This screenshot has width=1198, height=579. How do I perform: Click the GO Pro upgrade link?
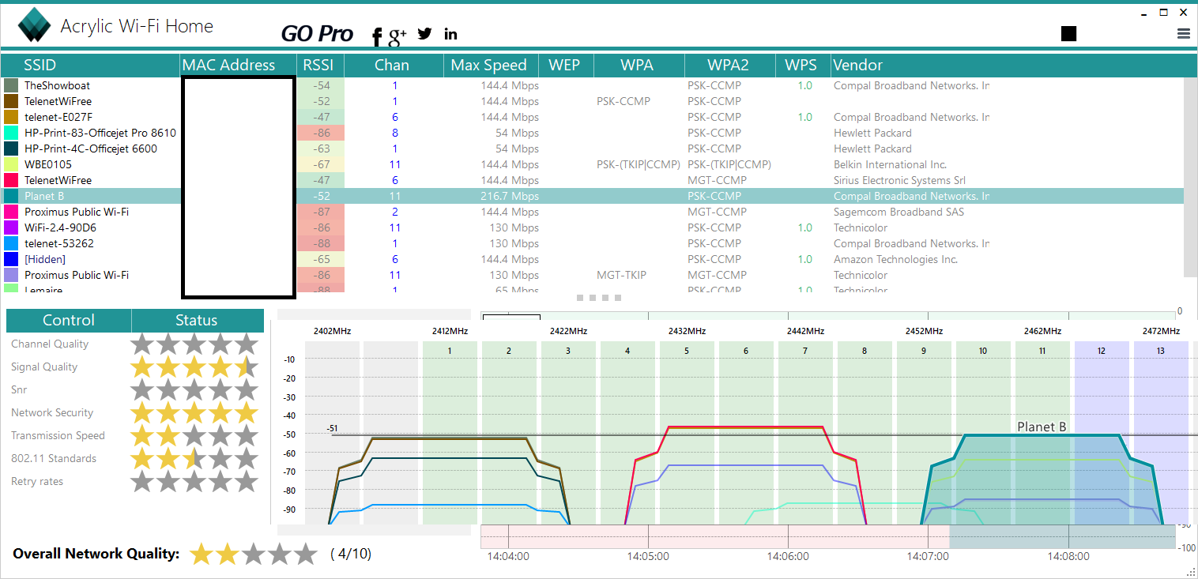[317, 33]
